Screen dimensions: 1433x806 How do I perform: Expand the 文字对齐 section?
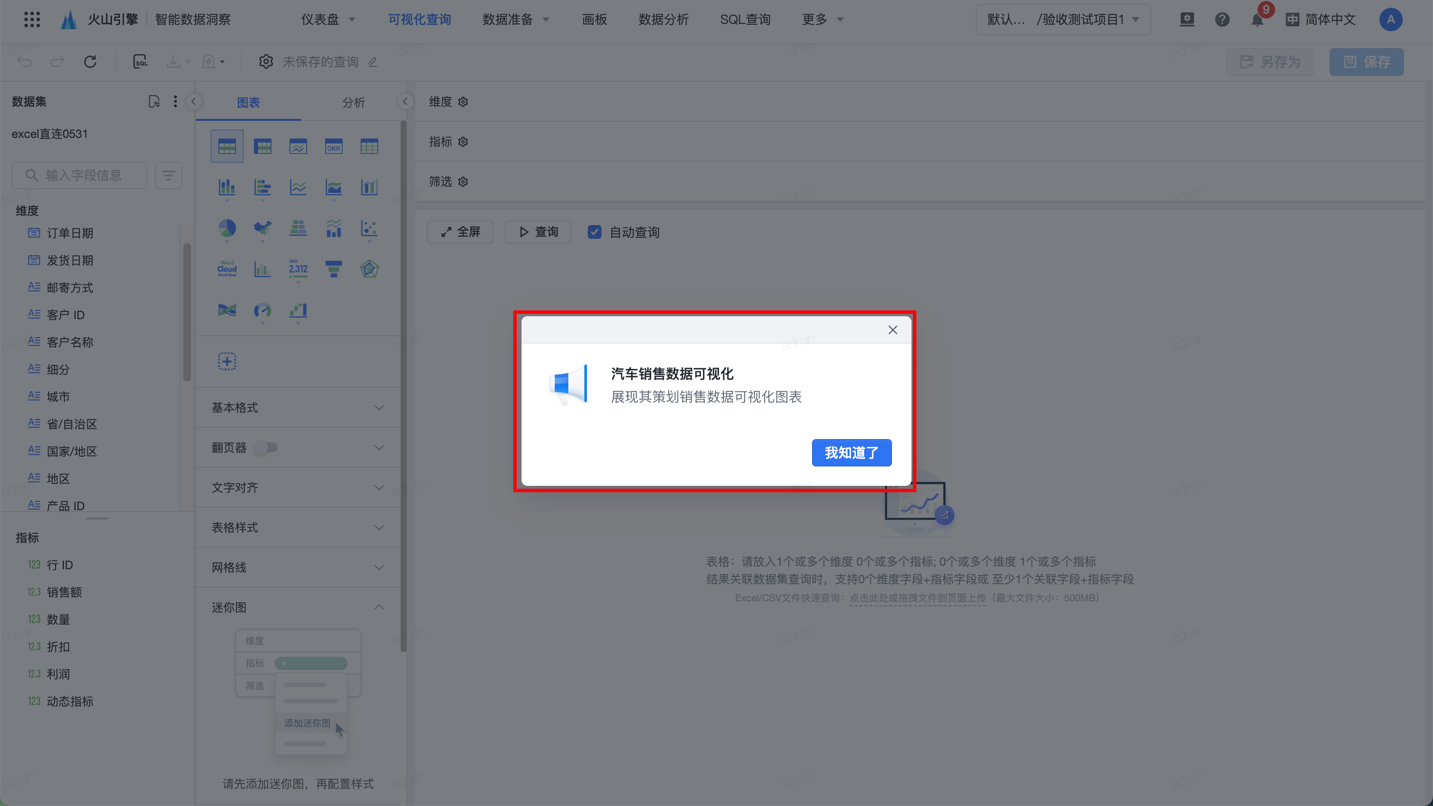point(298,488)
